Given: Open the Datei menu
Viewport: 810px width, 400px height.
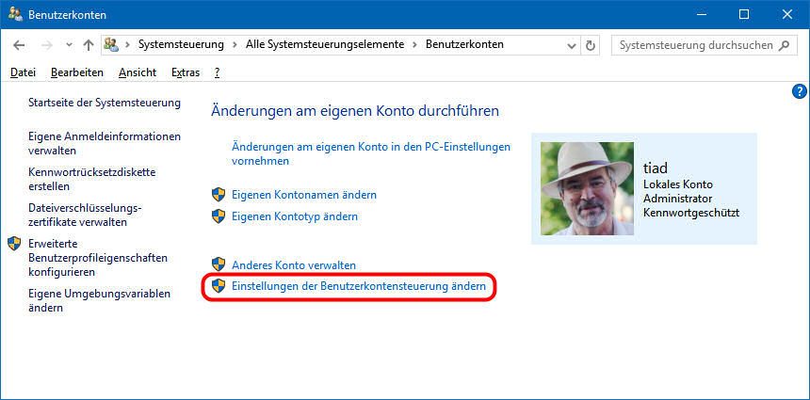Looking at the screenshot, I should [x=23, y=72].
